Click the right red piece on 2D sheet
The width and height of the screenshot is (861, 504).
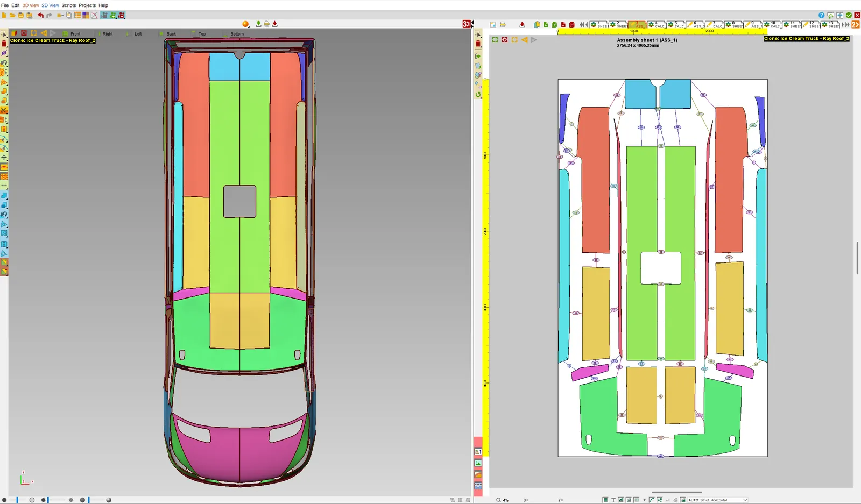pos(730,180)
